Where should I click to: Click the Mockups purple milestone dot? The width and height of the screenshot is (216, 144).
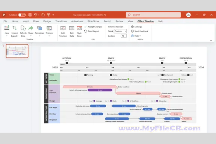click(94, 101)
